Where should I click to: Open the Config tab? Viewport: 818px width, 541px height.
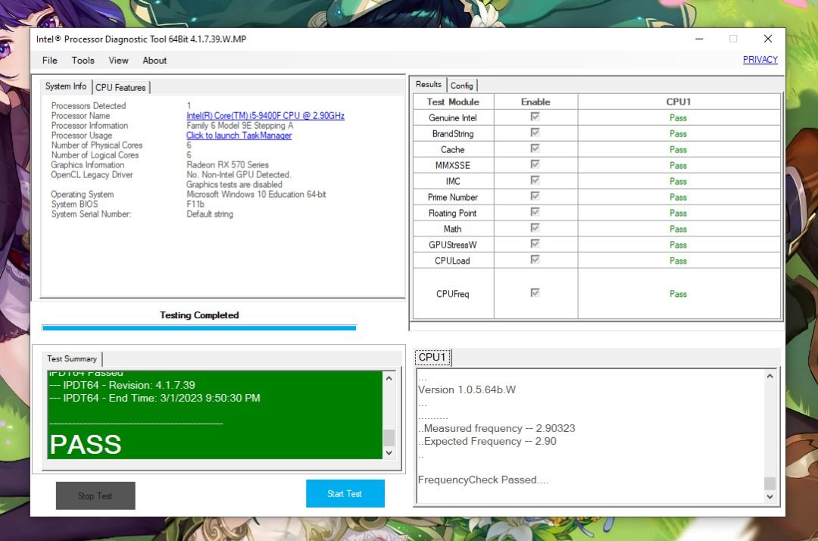[462, 85]
